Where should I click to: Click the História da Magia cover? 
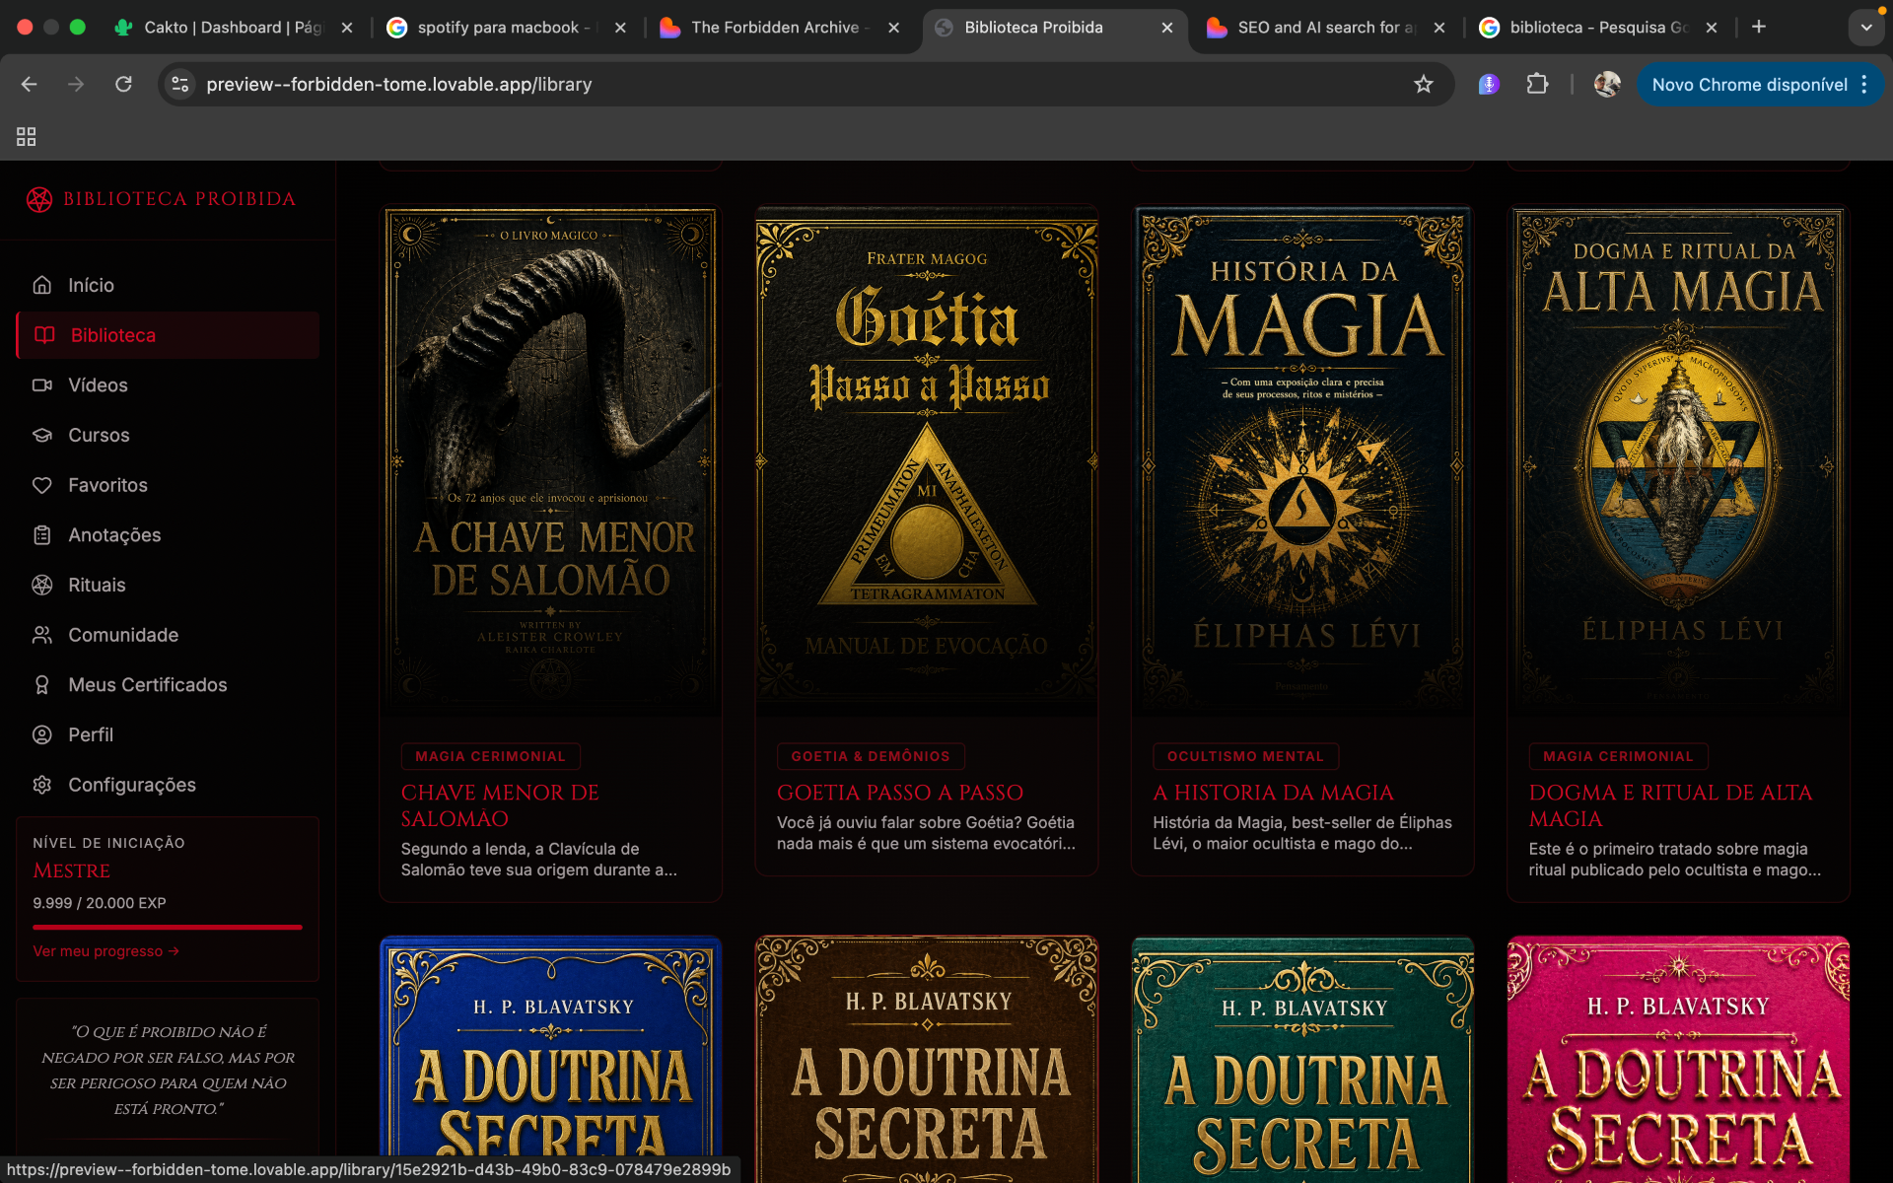[1302, 459]
